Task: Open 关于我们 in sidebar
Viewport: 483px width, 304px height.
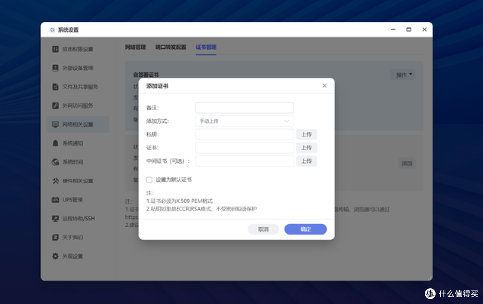Action: pyautogui.click(x=78, y=237)
